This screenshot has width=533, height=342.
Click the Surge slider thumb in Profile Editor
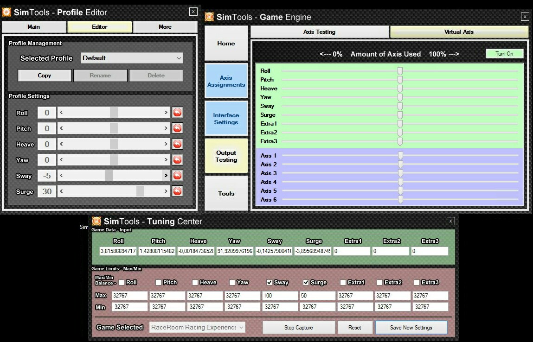coord(140,191)
